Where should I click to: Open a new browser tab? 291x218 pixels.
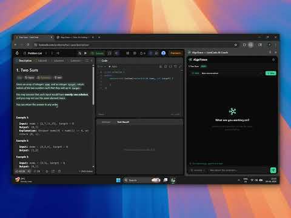pos(99,38)
